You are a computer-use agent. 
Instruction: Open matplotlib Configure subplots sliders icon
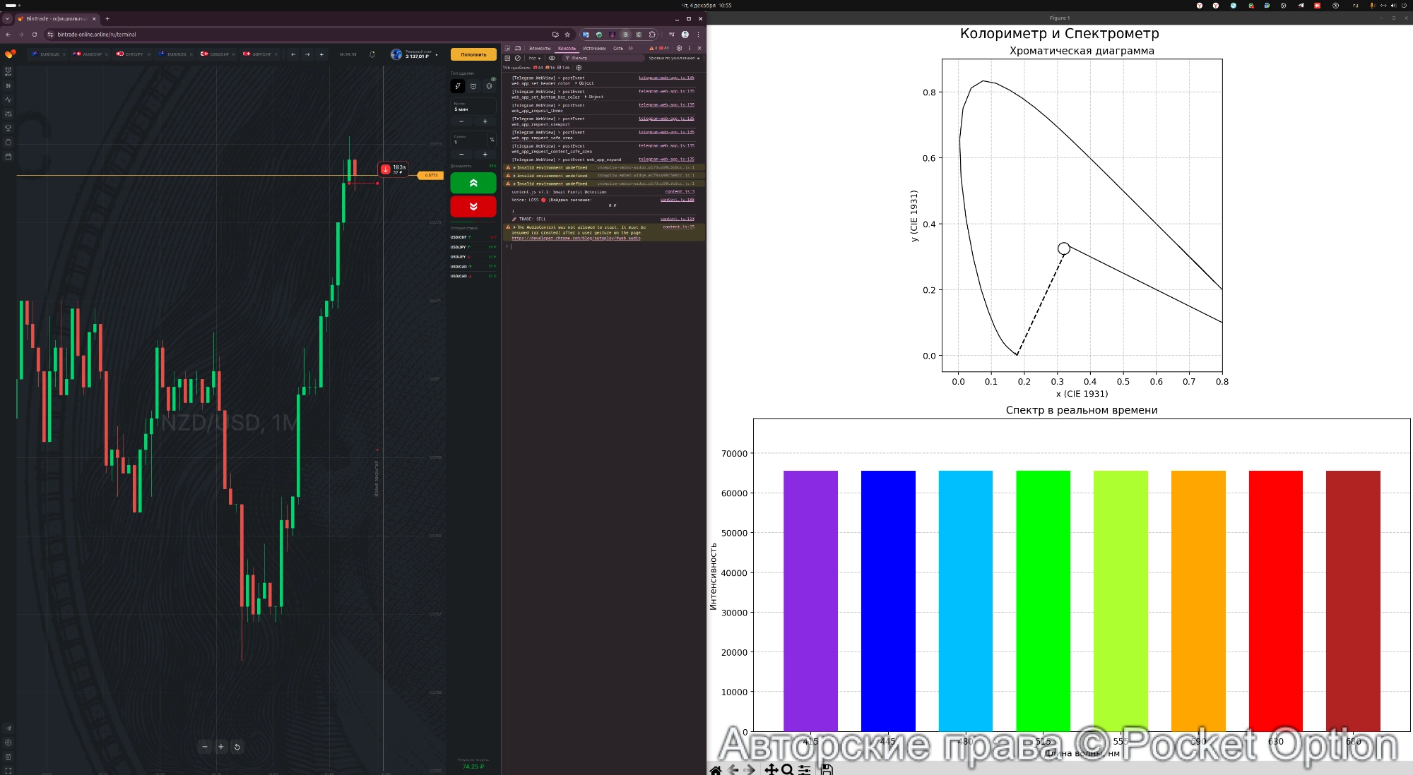[x=805, y=770]
